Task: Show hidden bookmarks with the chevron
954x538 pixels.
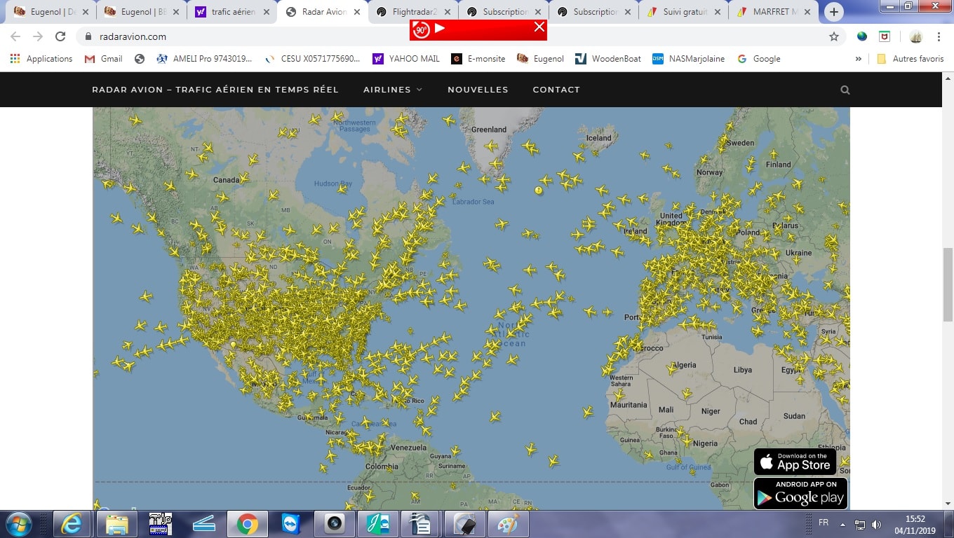Action: click(x=858, y=59)
